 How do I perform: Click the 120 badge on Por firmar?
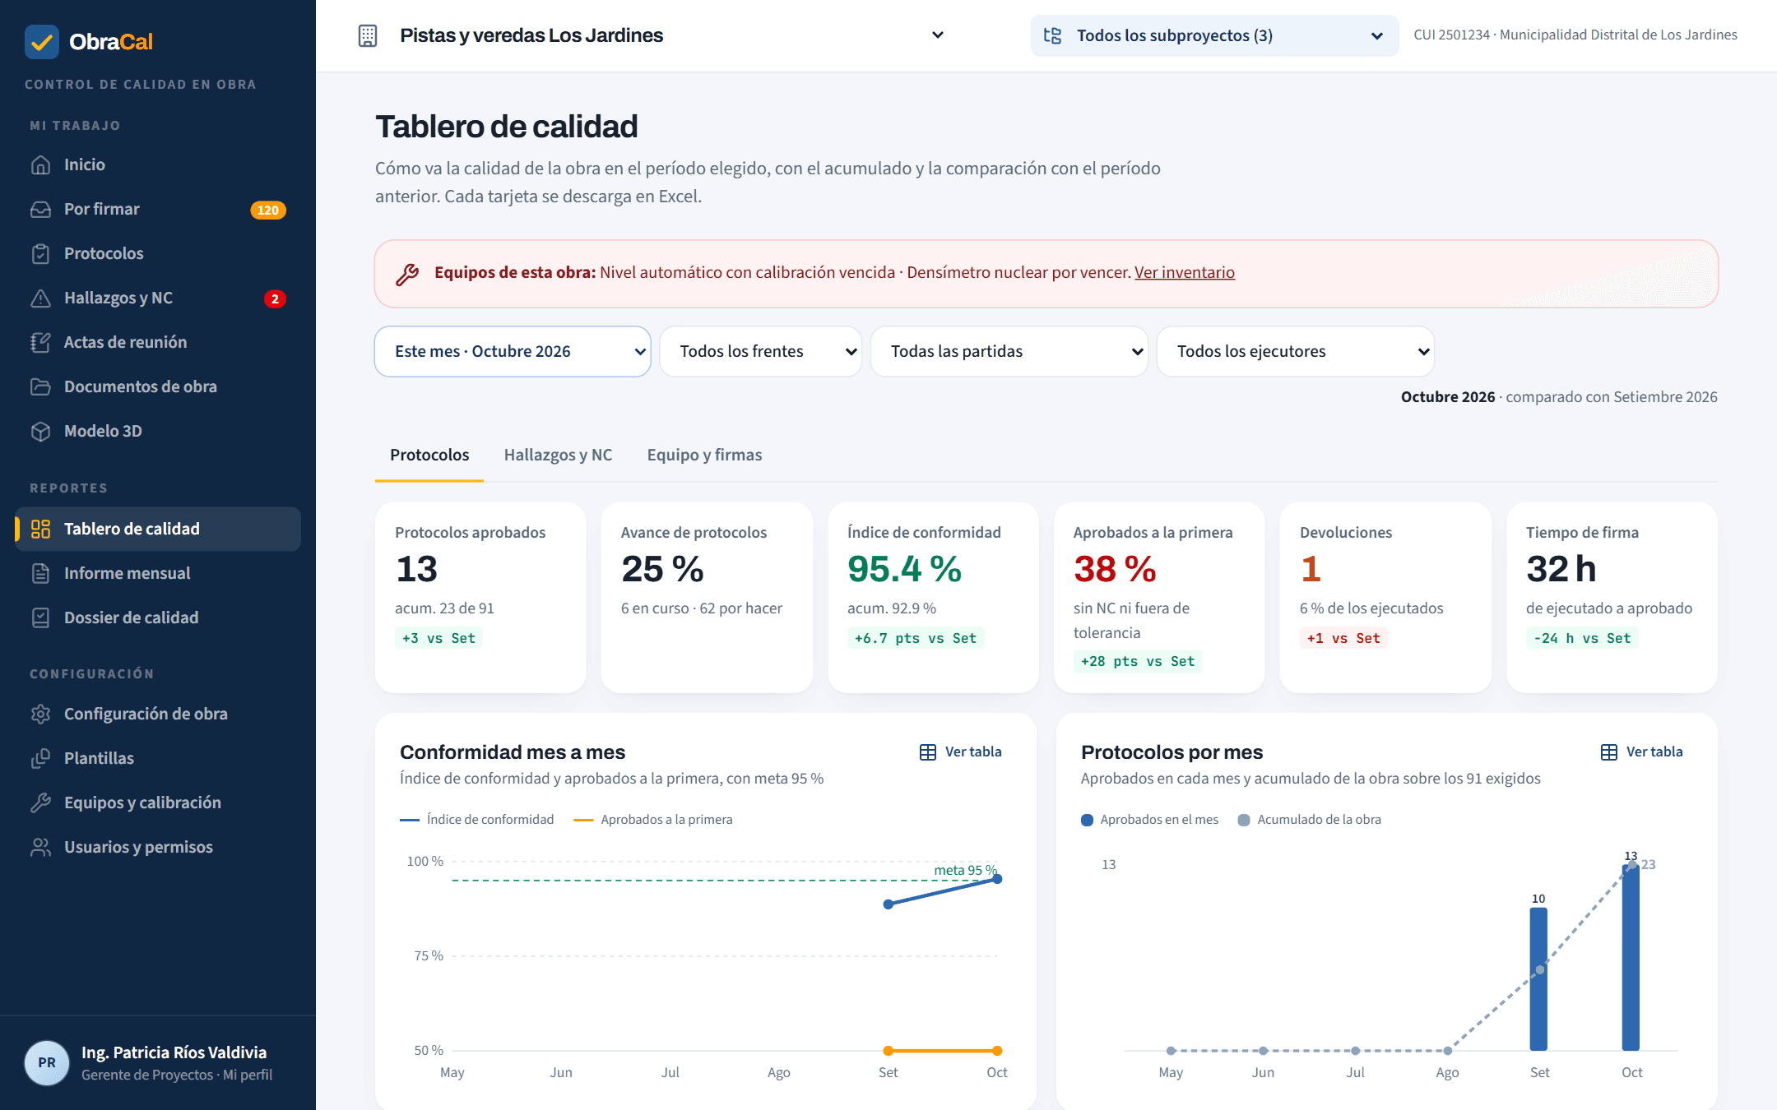268,210
